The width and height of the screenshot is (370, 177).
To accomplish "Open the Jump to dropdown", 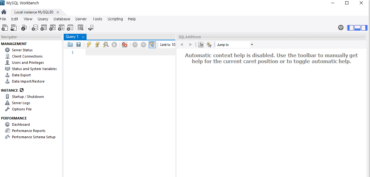I will (235, 44).
